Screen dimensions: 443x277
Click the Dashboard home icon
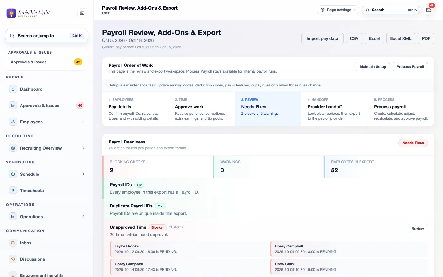coord(13,89)
